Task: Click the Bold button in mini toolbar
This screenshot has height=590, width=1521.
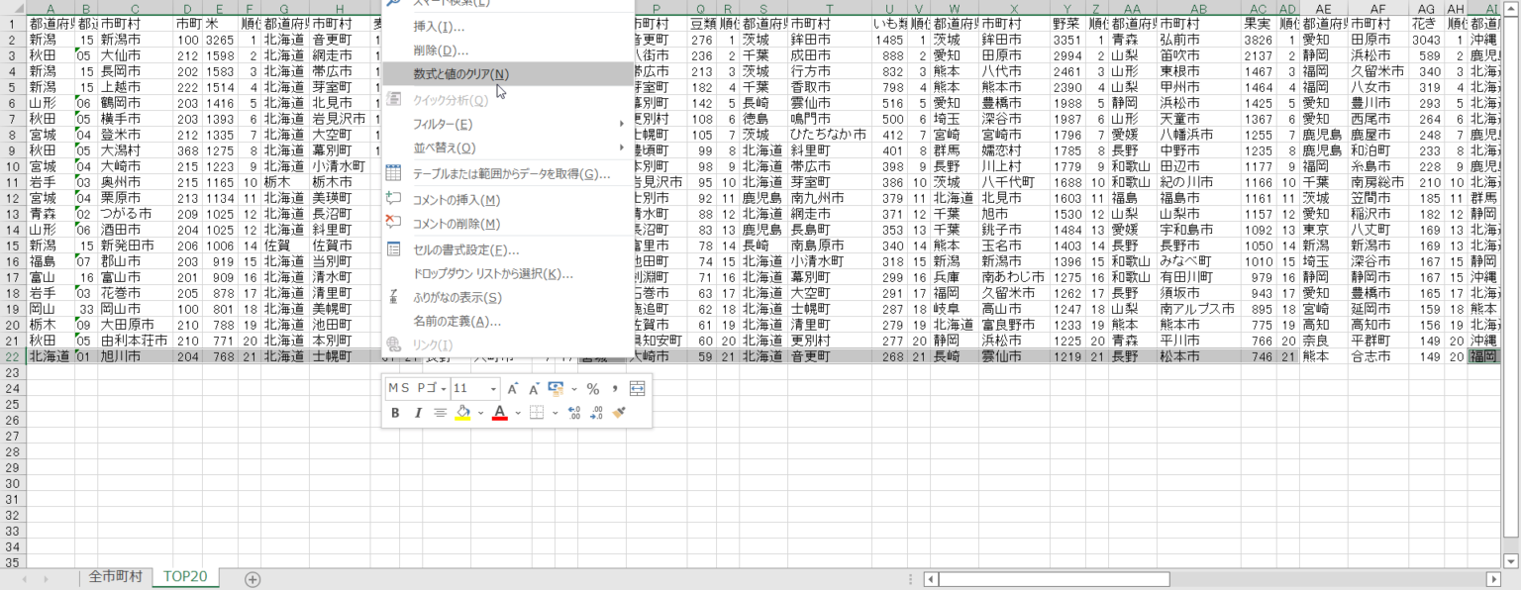Action: (x=395, y=413)
